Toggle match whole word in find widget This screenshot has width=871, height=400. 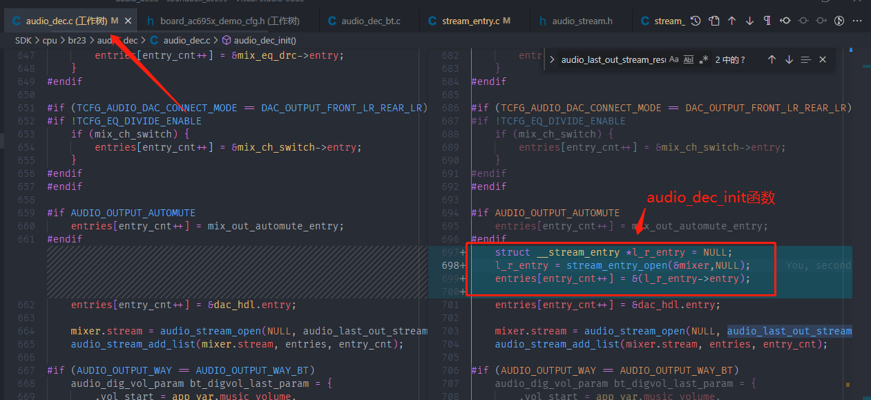689,60
